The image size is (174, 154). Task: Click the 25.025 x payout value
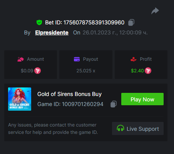tap(86, 71)
